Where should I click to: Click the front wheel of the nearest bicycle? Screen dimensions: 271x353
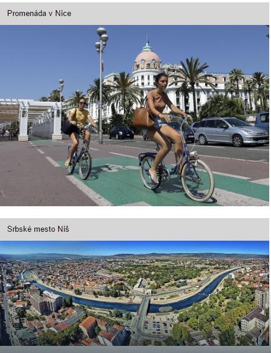[x=197, y=181]
